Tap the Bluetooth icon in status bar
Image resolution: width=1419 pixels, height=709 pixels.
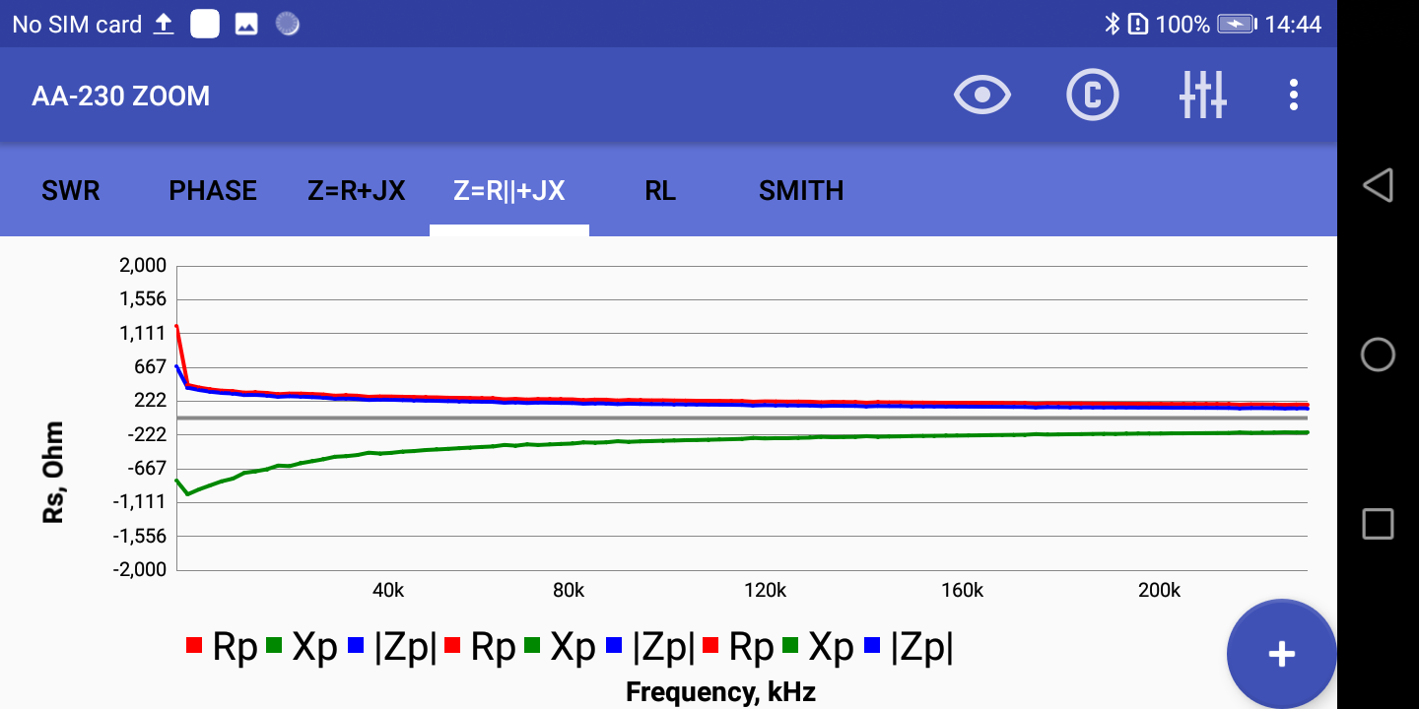pyautogui.click(x=1112, y=24)
